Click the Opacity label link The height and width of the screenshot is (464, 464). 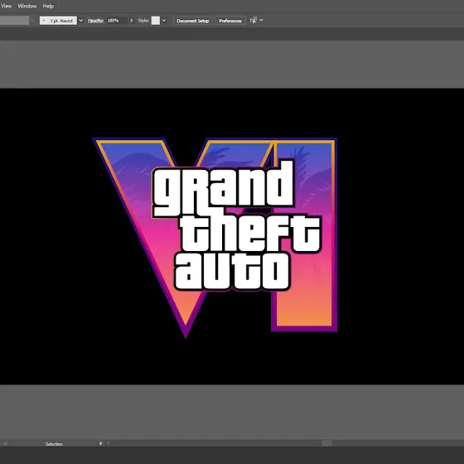pyautogui.click(x=95, y=21)
